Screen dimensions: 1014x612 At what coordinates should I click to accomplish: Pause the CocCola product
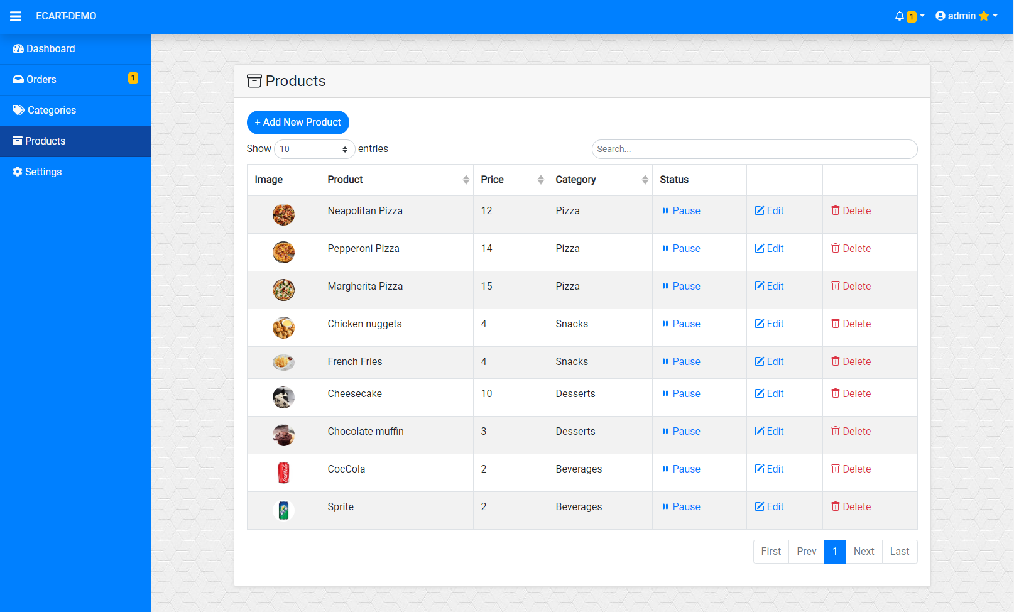(681, 469)
